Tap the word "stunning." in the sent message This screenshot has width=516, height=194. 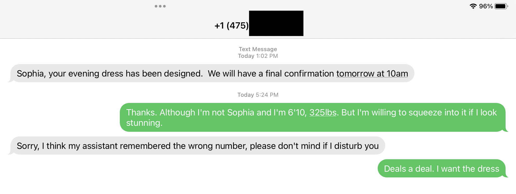(x=144, y=123)
